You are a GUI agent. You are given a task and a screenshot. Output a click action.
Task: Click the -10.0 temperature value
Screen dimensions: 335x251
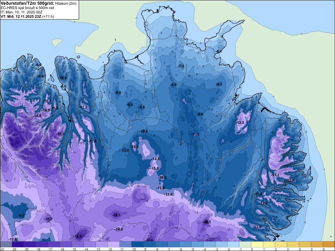pos(63,78)
